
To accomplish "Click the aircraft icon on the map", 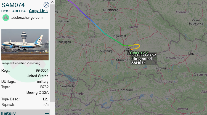I will pos(128,50).
